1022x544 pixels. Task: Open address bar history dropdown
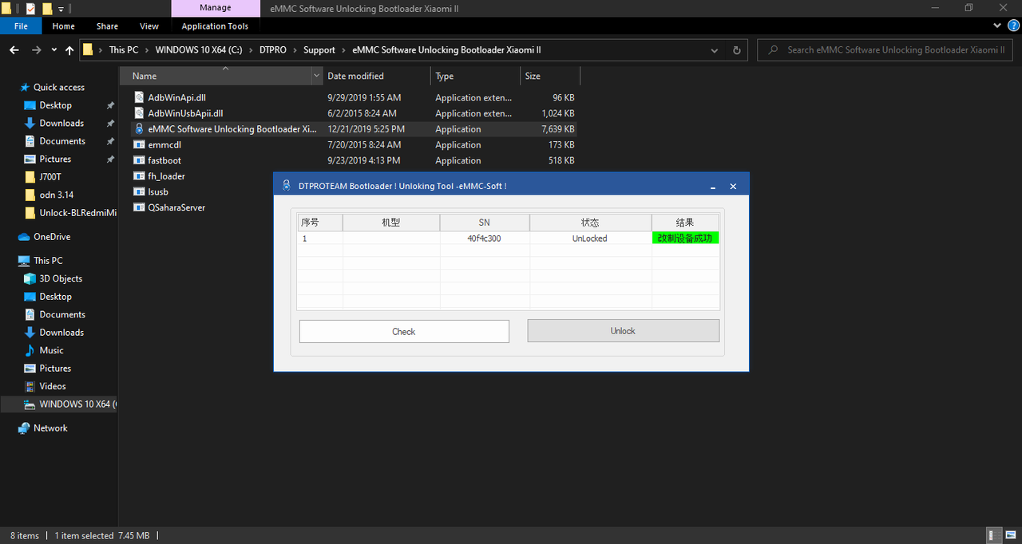pyautogui.click(x=715, y=49)
